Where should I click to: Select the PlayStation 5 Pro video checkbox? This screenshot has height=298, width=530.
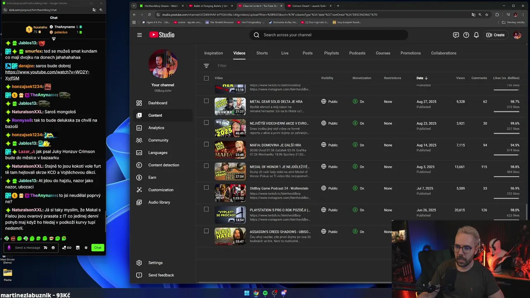click(206, 209)
